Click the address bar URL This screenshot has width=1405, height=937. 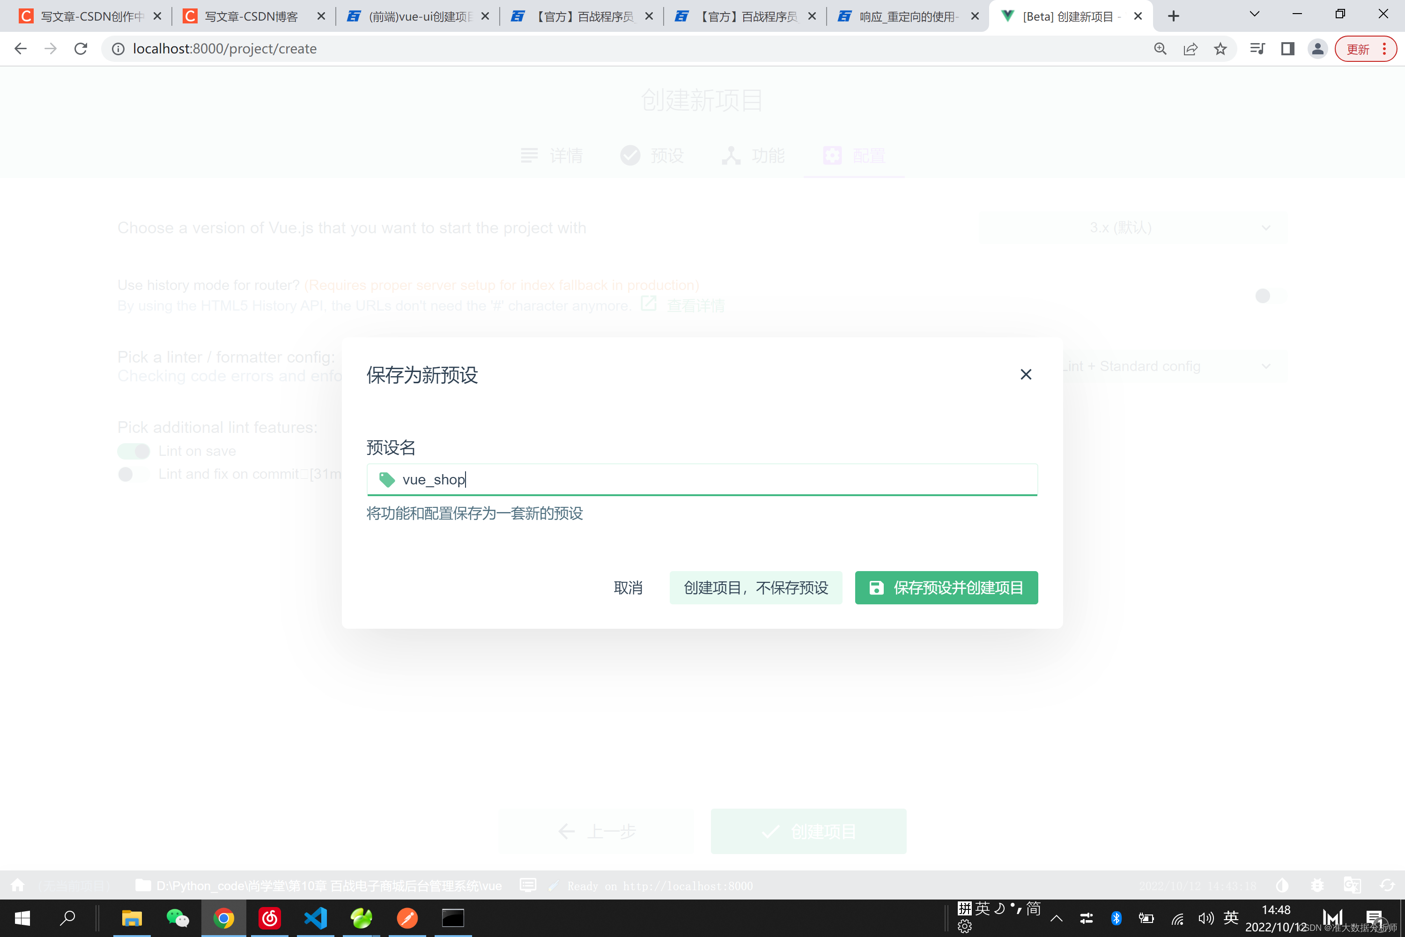tap(225, 49)
